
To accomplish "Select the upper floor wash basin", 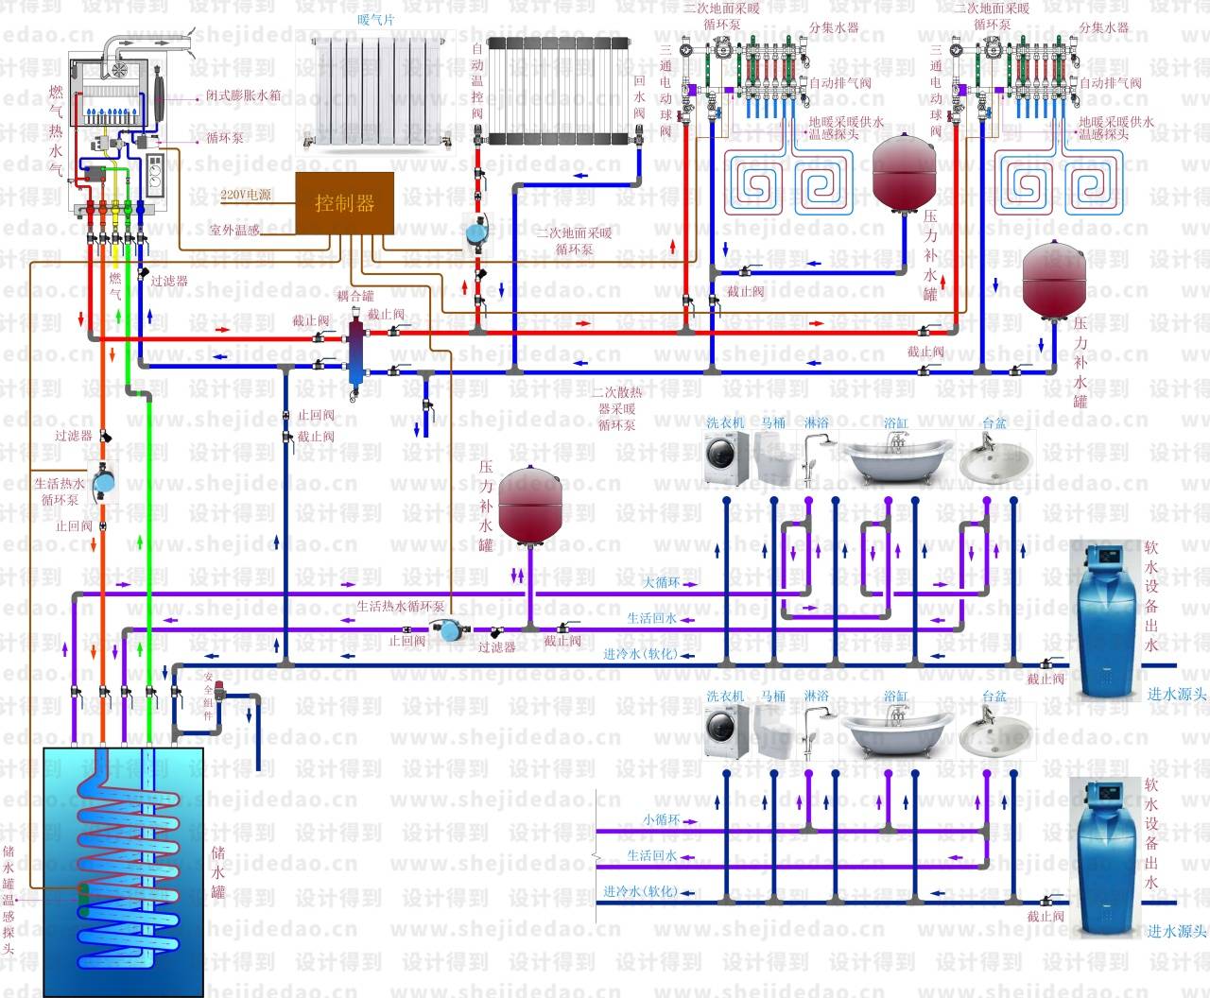I will click(995, 458).
